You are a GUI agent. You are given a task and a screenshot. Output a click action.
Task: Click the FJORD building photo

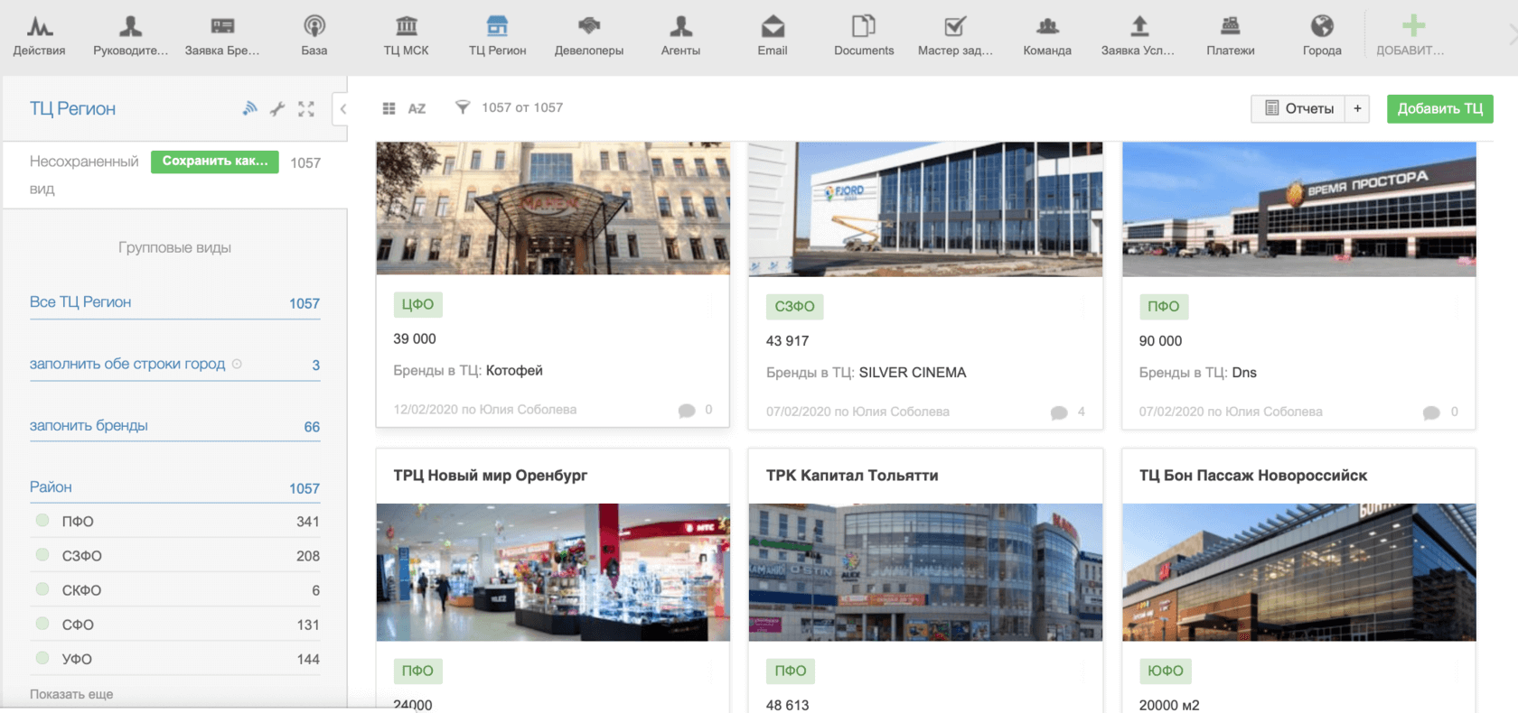click(925, 209)
